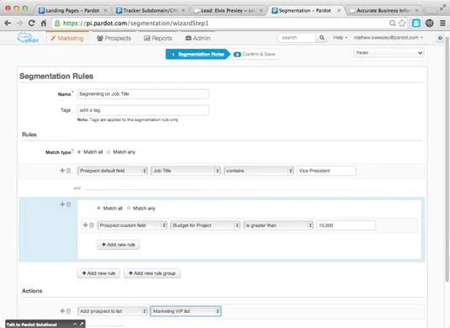
Task: Open the Prospects menu
Action: 114,38
